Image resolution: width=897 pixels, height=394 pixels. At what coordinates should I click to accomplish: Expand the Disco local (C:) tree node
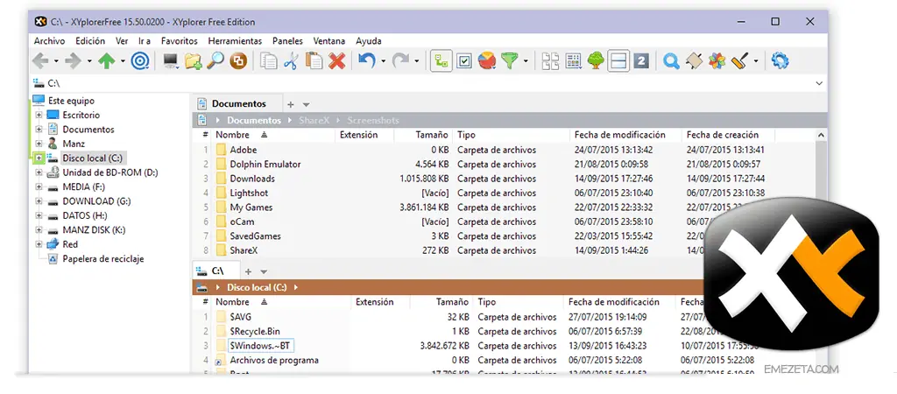[39, 158]
